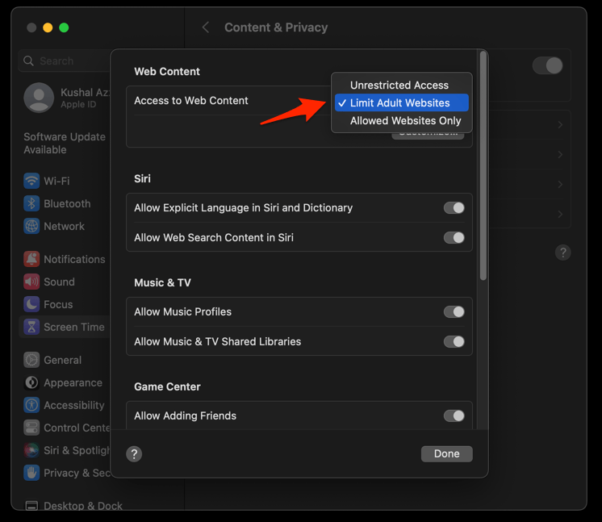Click the help question mark in dialog
The height and width of the screenshot is (522, 602).
135,454
